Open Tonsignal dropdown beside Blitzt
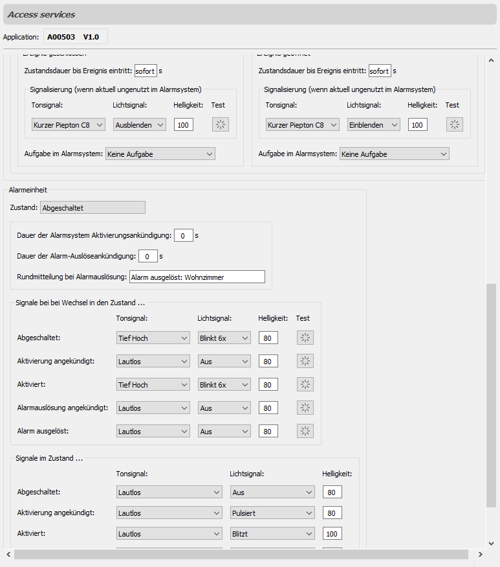500x567 pixels. 169,534
